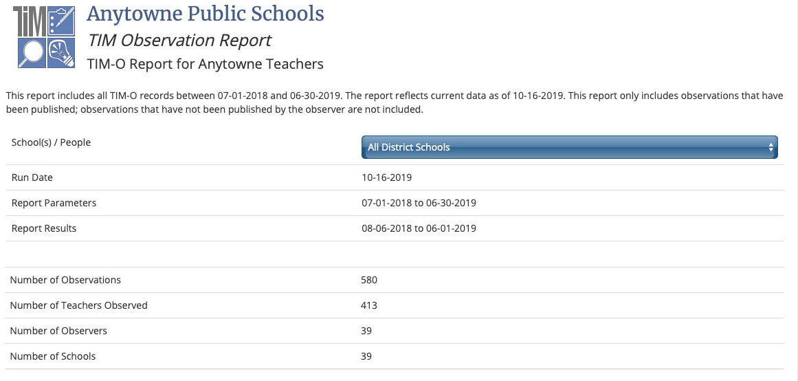Click the Number of Observers label
Screen dimensions: 798x381
tap(58, 331)
